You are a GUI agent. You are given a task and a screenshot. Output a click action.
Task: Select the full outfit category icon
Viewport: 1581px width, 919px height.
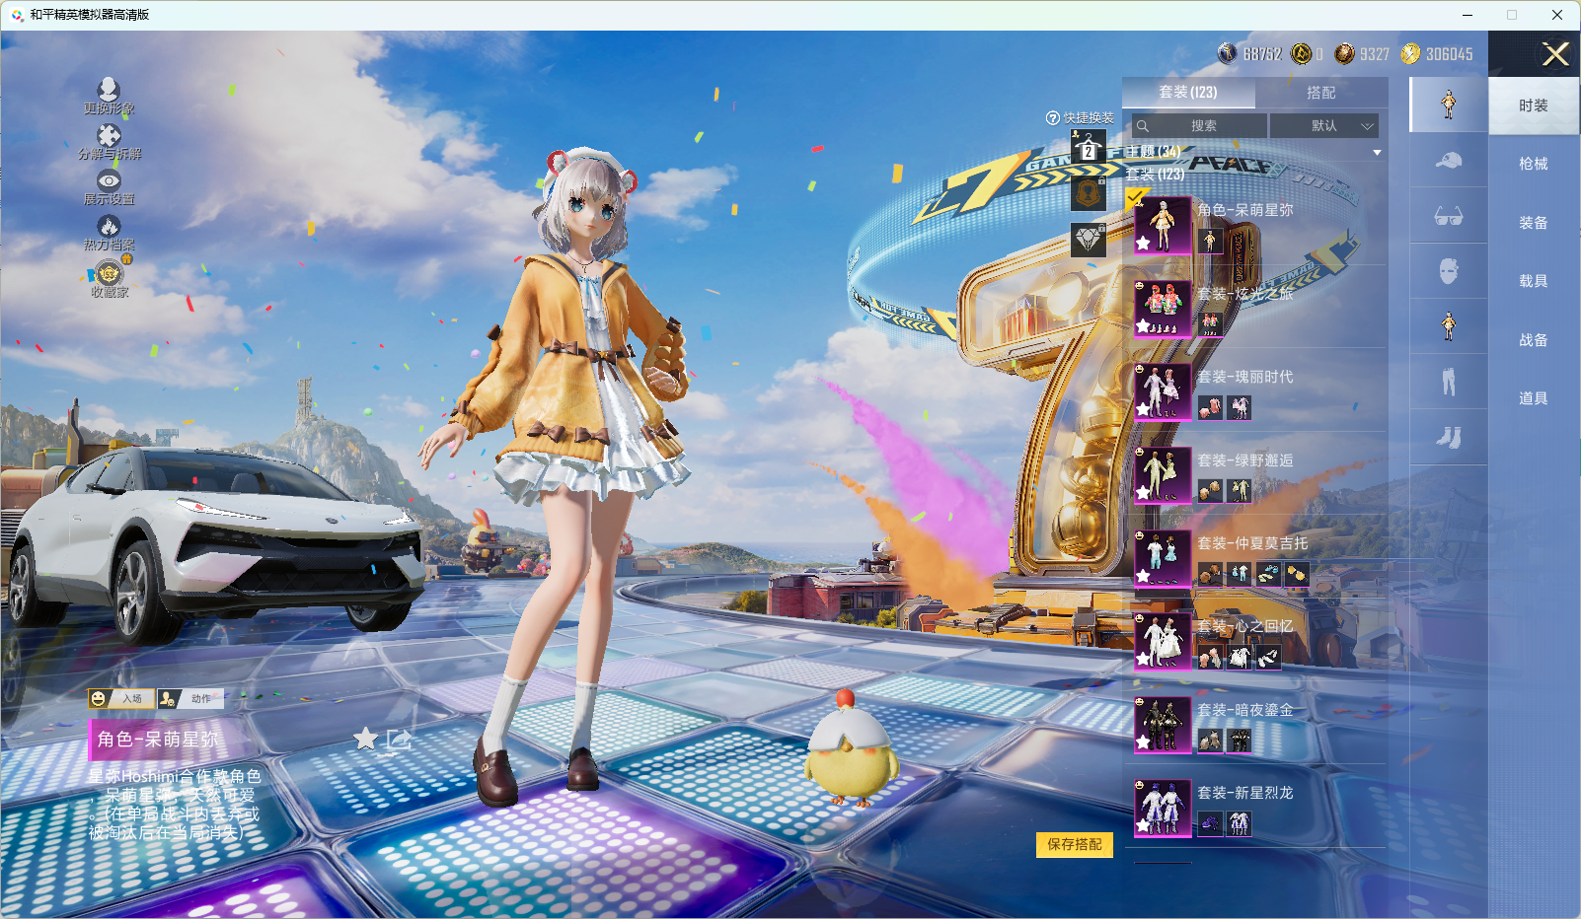1448,105
